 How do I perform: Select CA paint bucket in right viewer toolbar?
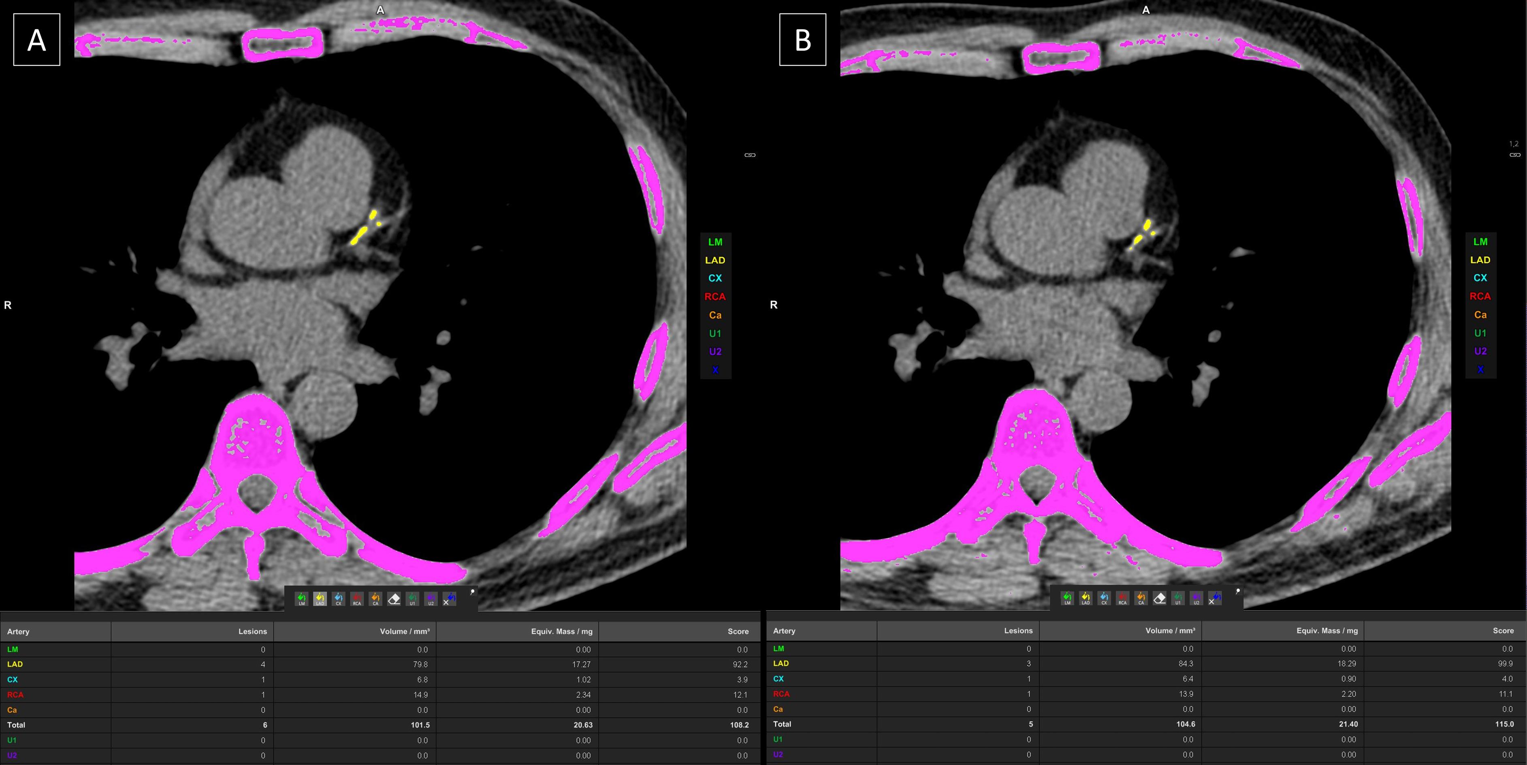(x=1141, y=599)
